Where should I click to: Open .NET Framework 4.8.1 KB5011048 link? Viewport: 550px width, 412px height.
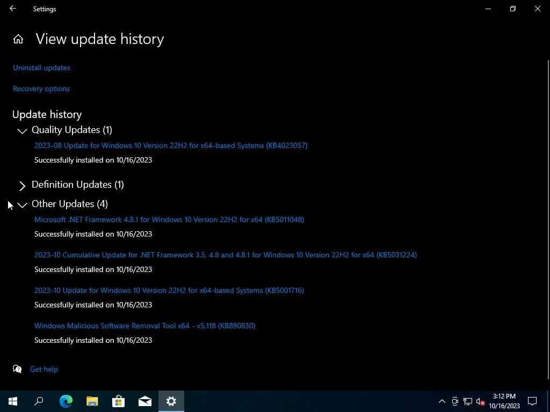coord(169,219)
